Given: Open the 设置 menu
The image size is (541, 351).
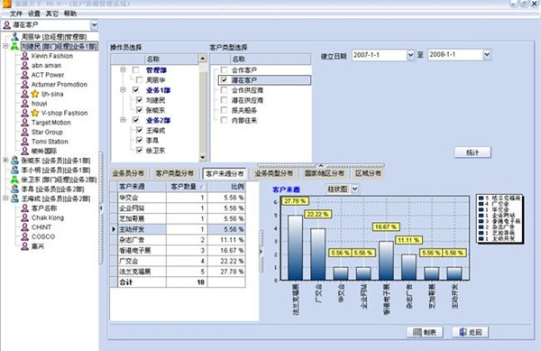Looking at the screenshot, I should 34,14.
